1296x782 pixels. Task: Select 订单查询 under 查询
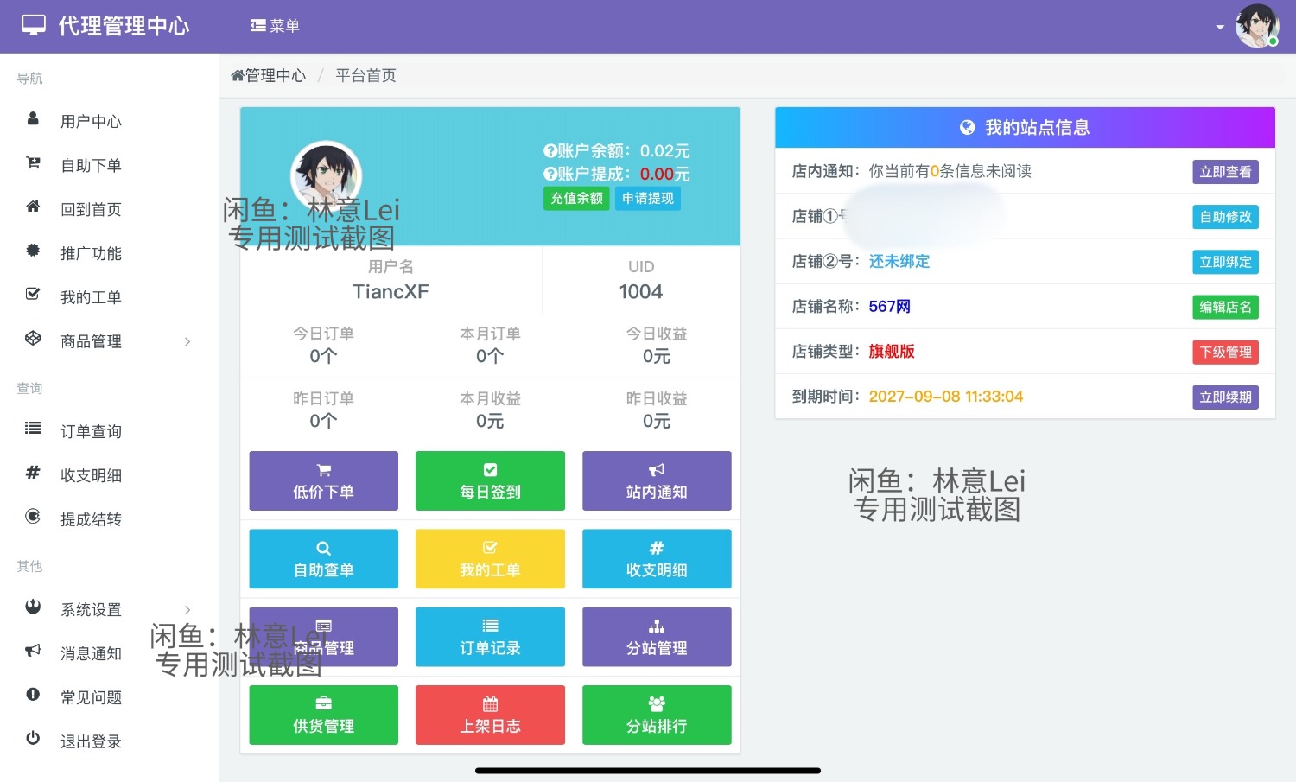click(x=91, y=431)
